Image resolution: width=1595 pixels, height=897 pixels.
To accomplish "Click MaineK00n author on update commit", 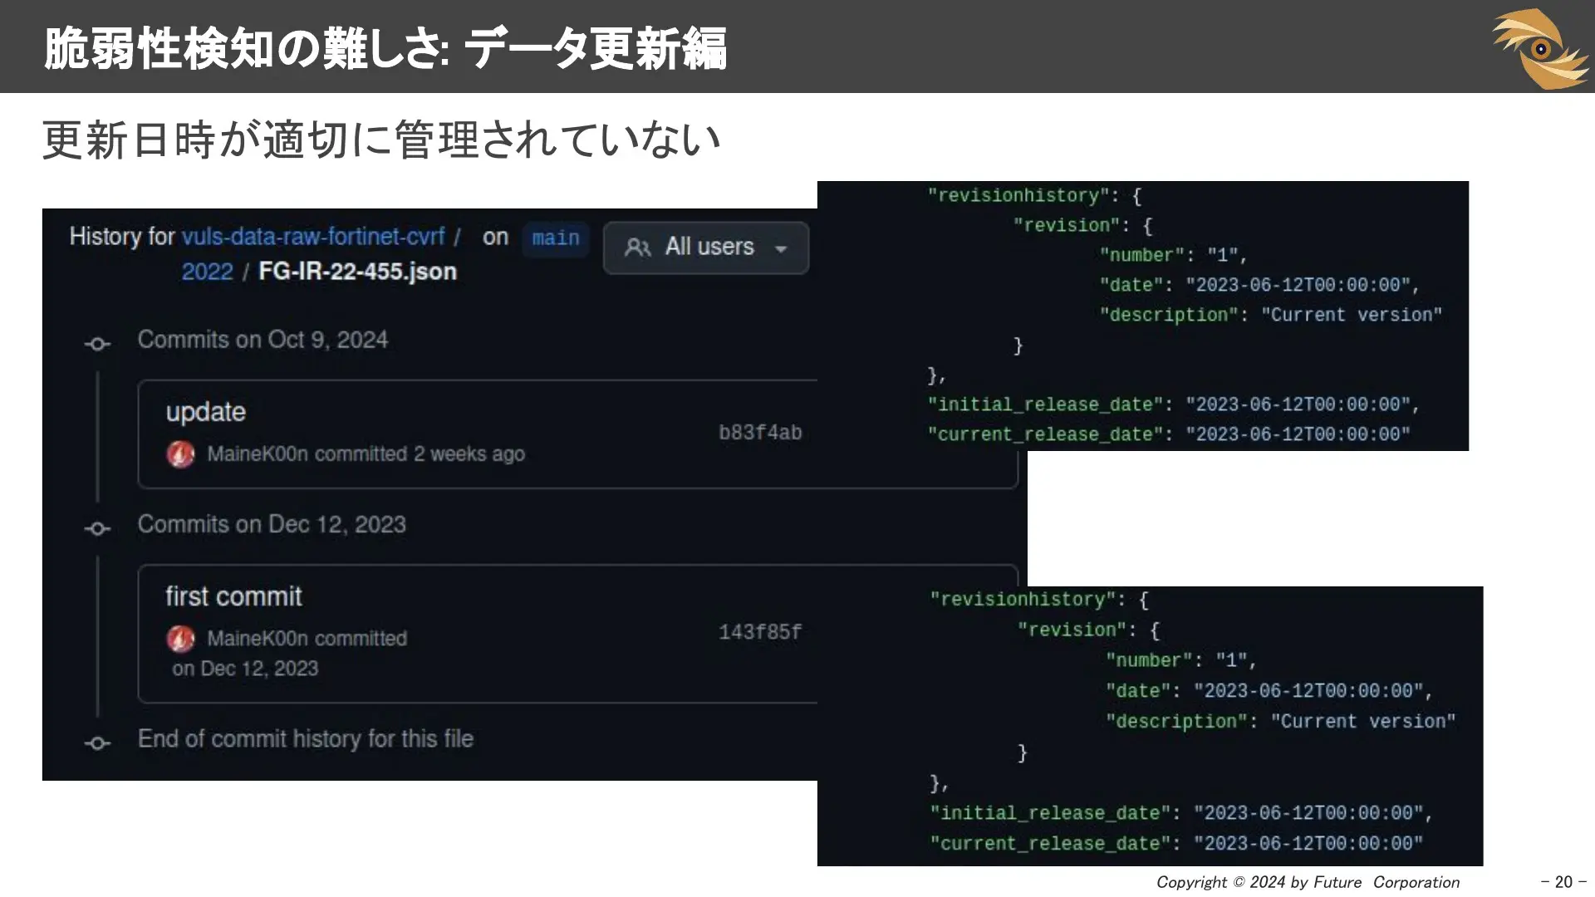I will click(258, 454).
